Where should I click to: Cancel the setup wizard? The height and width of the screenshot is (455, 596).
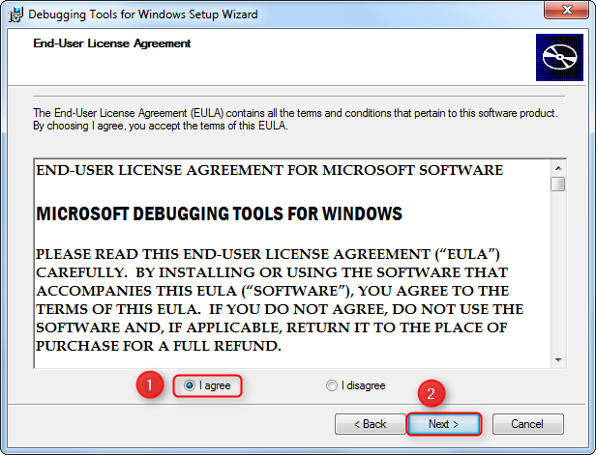coord(527,424)
